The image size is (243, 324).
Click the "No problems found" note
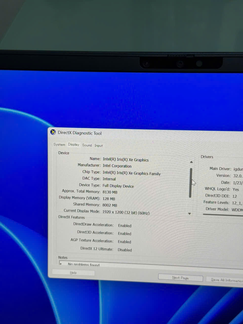84,265
